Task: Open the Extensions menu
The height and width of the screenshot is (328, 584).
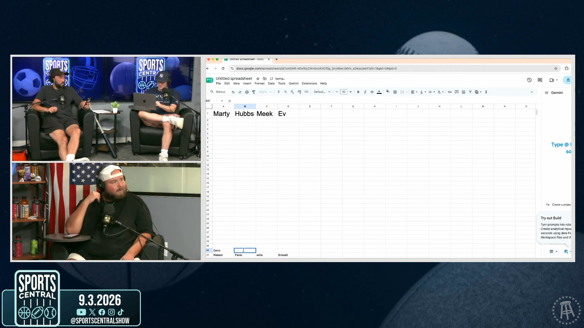Action: click(309, 84)
